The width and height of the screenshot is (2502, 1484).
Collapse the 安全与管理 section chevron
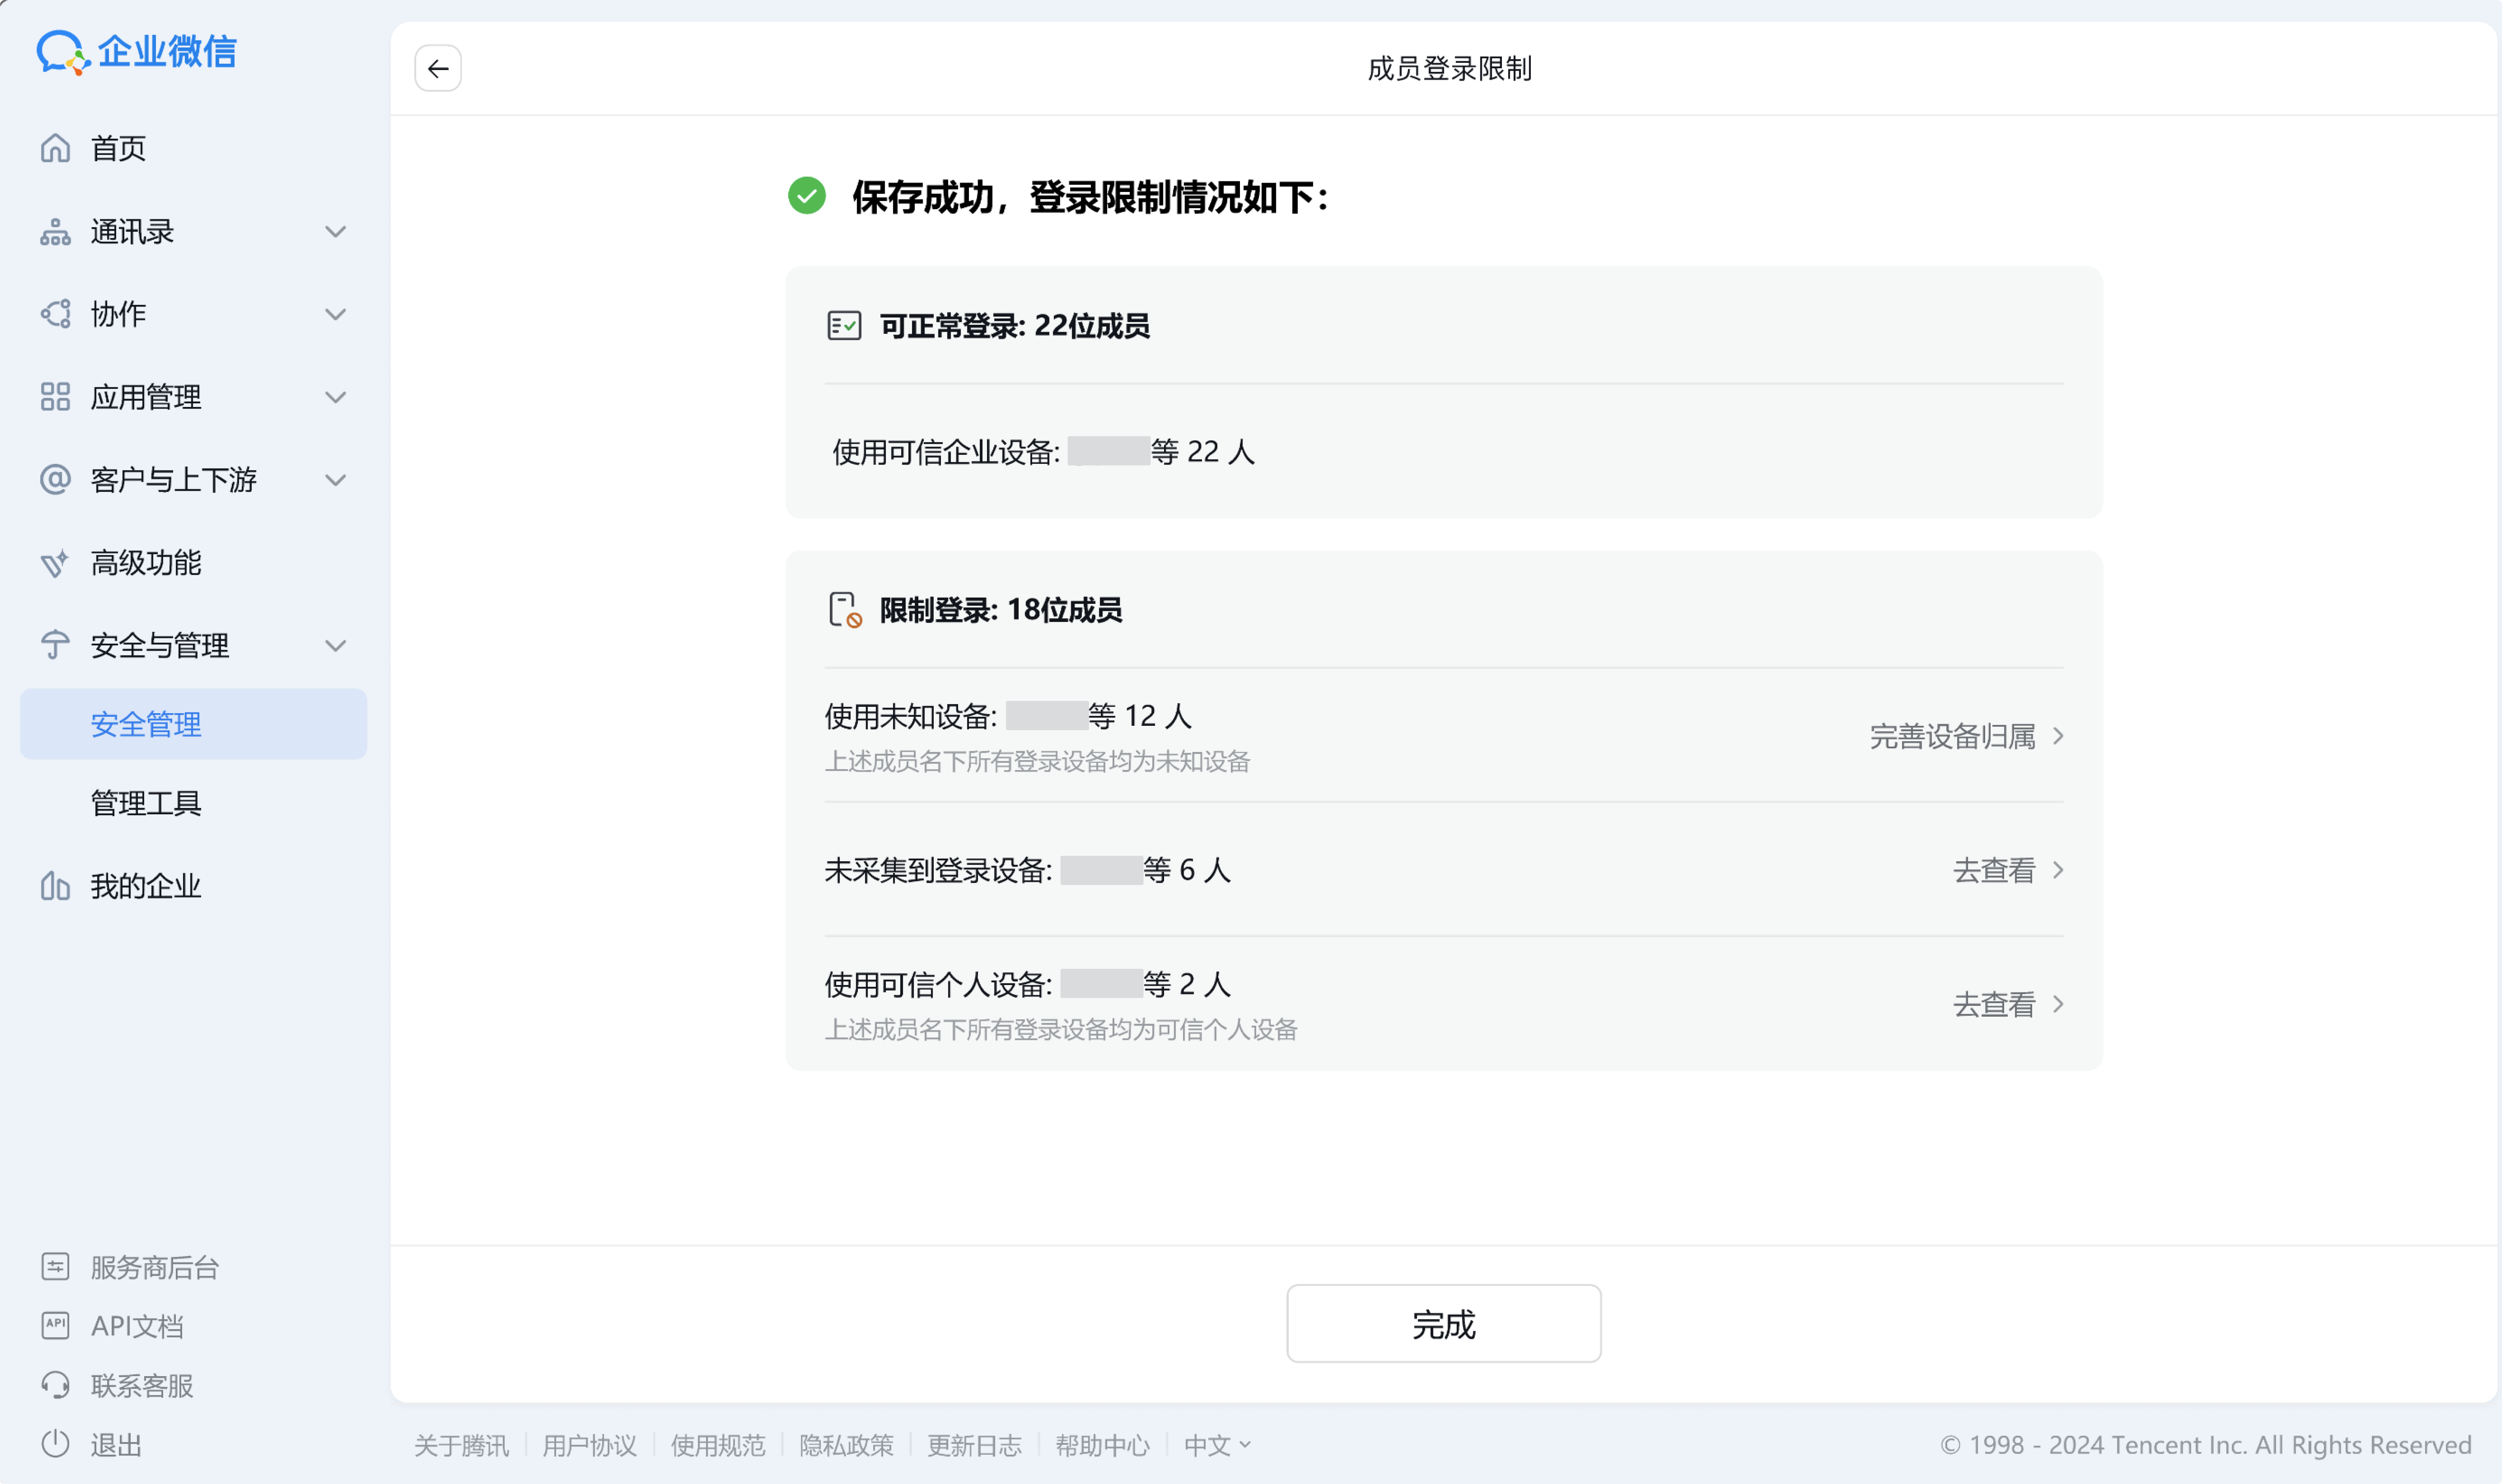[336, 646]
